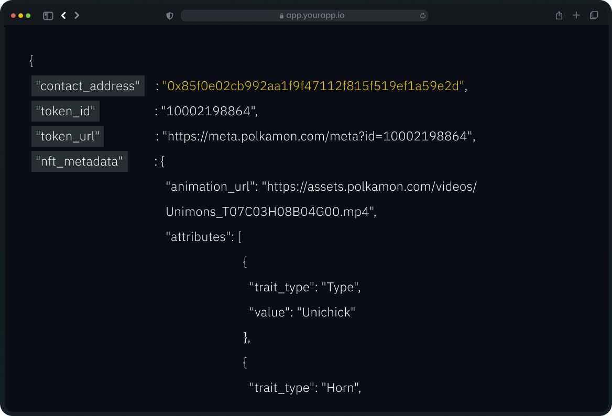Image resolution: width=612 pixels, height=416 pixels.
Task: Go back using the left arrow
Action: click(63, 16)
